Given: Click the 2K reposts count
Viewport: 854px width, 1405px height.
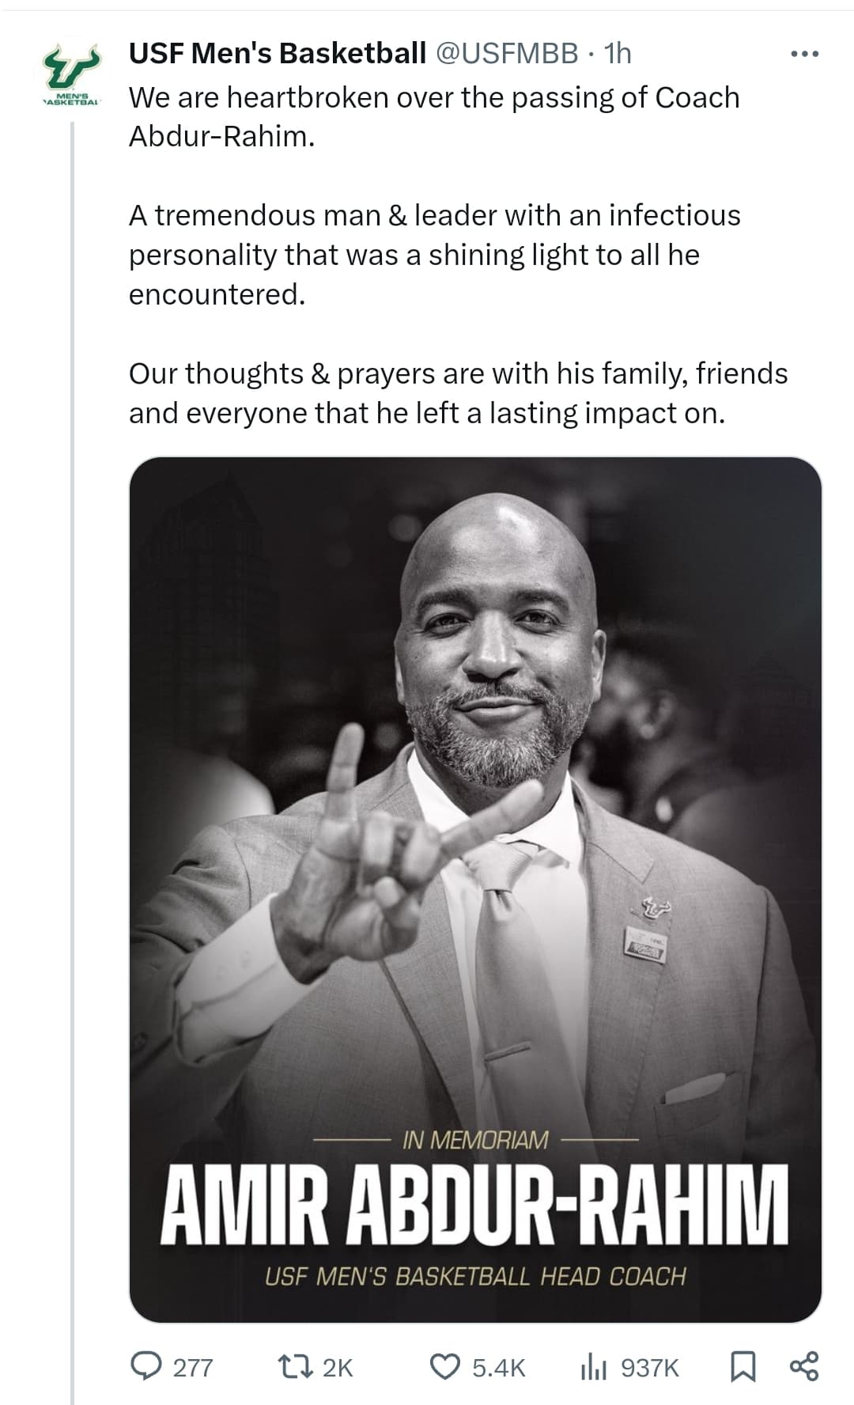Looking at the screenshot, I should click(338, 1368).
